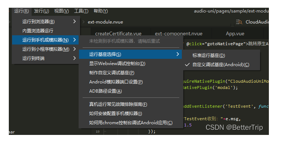This screenshot has height=143, width=281.
Task: Open the 运行(R) menu
Action: coord(22,11)
